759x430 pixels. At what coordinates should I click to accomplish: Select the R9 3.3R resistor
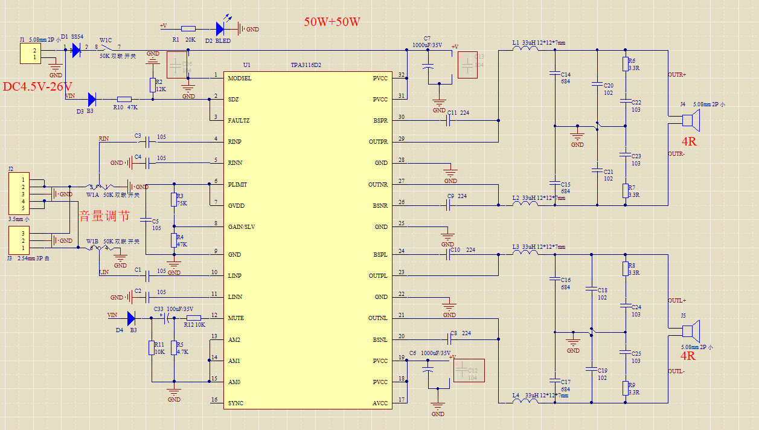(x=626, y=388)
